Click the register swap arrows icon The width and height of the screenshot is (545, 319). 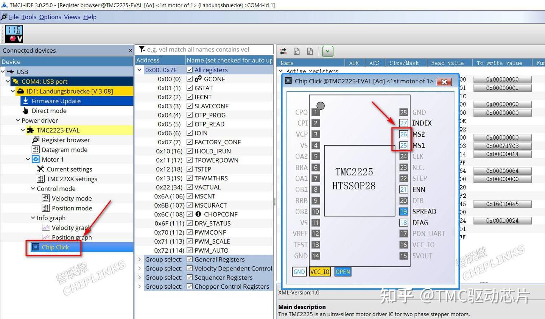[x=283, y=51]
